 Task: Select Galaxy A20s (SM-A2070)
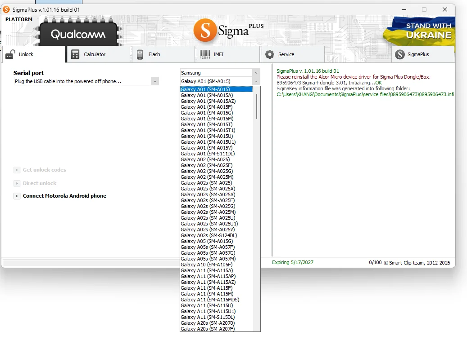217,323
